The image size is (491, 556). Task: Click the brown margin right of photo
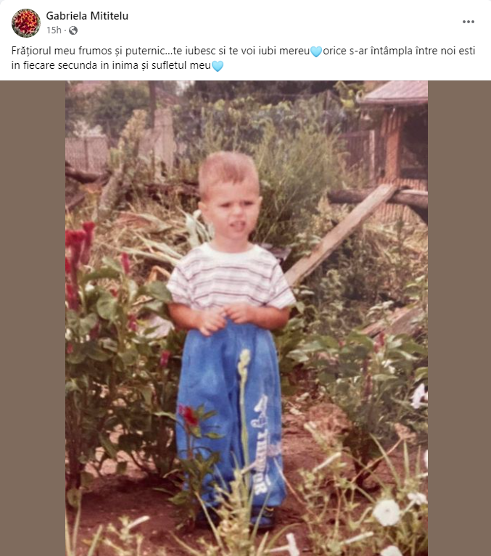click(459, 319)
